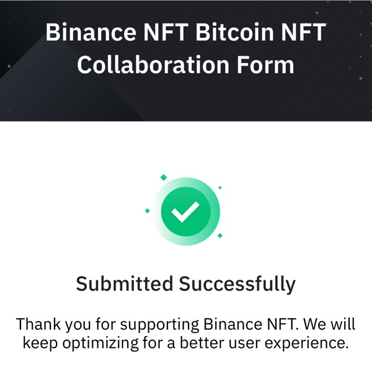
Task: Select the "Collaboration Form" title line
Action: 186,65
